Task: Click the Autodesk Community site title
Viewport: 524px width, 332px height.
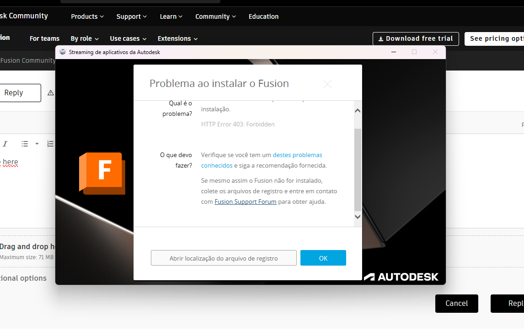Action: (x=24, y=16)
